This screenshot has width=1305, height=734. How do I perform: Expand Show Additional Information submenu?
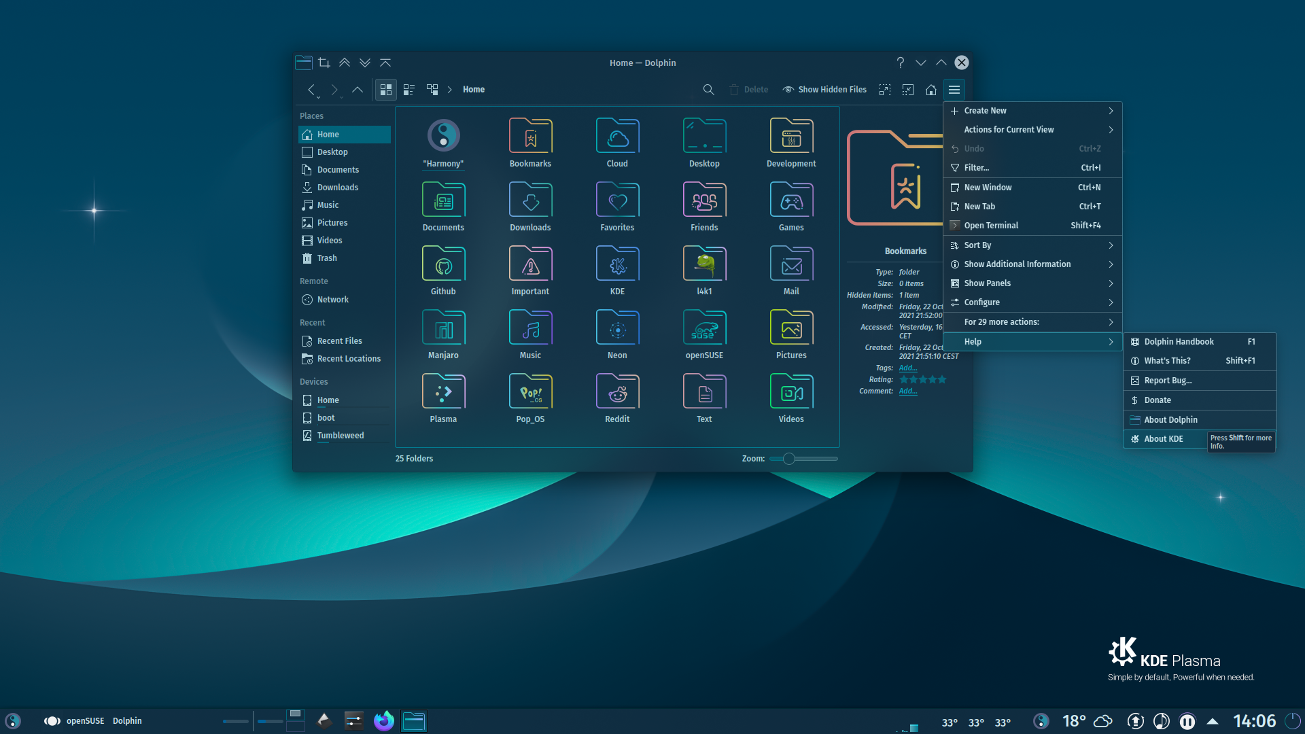(1032, 264)
